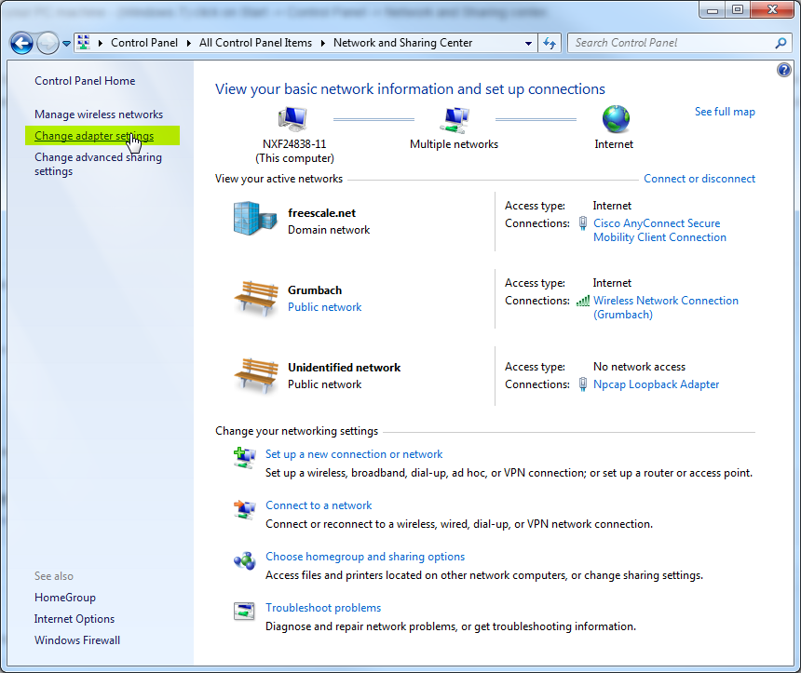This screenshot has width=801, height=673.
Task: Click the Set up new connection wizard icon
Action: (243, 457)
